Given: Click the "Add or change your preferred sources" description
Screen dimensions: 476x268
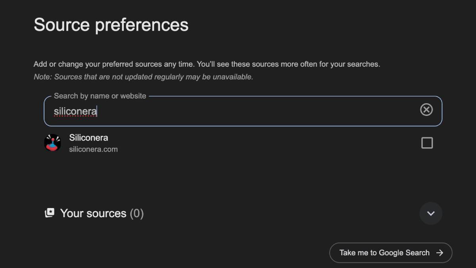Looking at the screenshot, I should click(x=207, y=64).
